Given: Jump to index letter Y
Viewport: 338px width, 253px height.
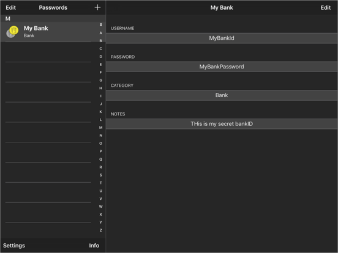Looking at the screenshot, I should pos(100,222).
